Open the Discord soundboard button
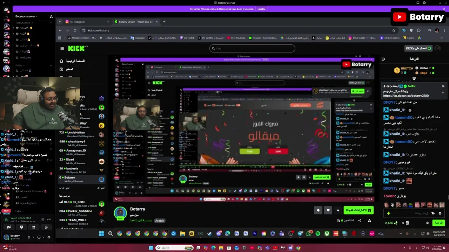 pyautogui.click(x=46, y=227)
